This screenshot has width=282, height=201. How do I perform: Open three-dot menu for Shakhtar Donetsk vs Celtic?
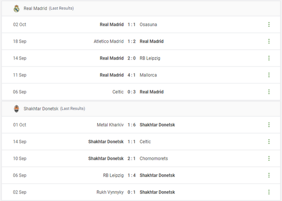269,141
